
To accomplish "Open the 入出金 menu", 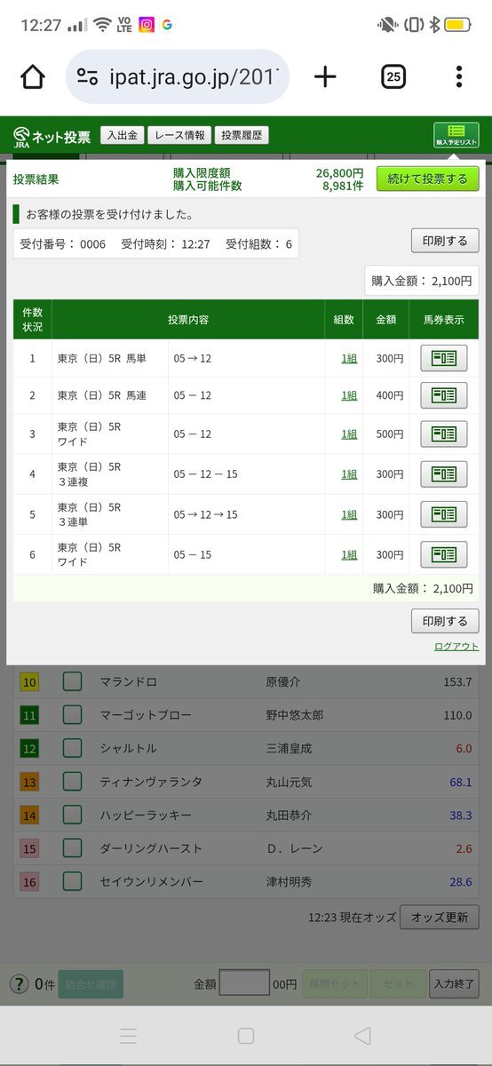I will (122, 136).
